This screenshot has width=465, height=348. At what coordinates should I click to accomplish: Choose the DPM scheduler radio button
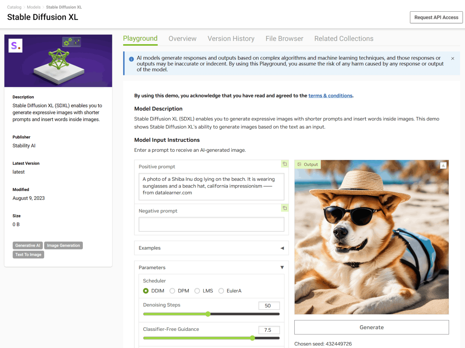tap(172, 291)
